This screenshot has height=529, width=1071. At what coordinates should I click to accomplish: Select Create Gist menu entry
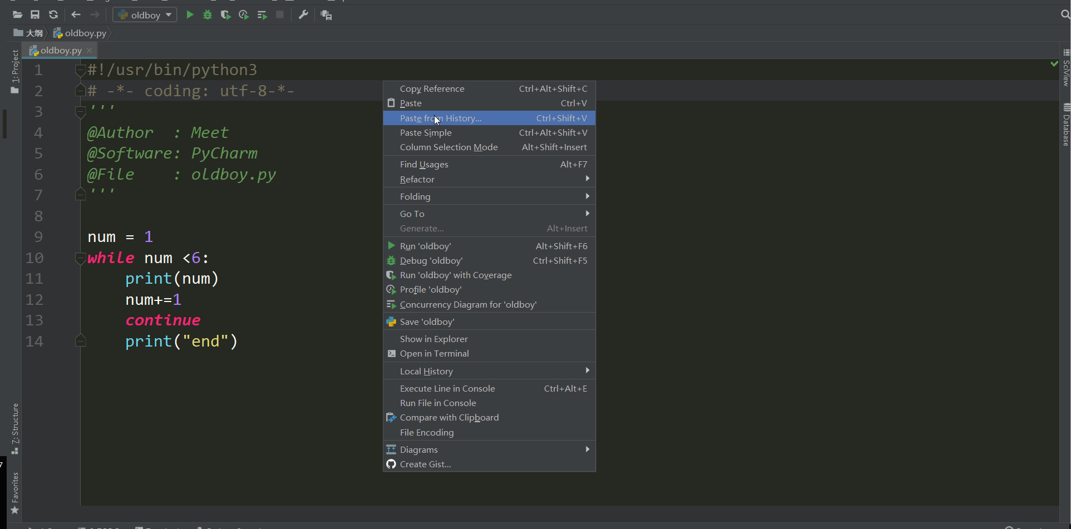click(x=489, y=464)
